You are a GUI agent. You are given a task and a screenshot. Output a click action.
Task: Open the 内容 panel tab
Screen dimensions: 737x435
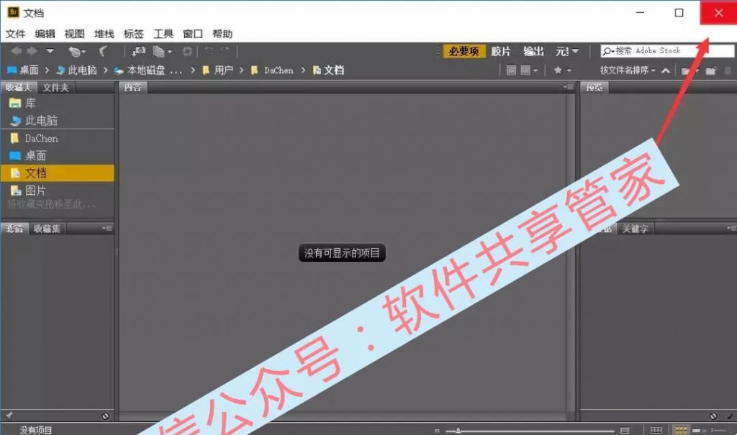(133, 87)
